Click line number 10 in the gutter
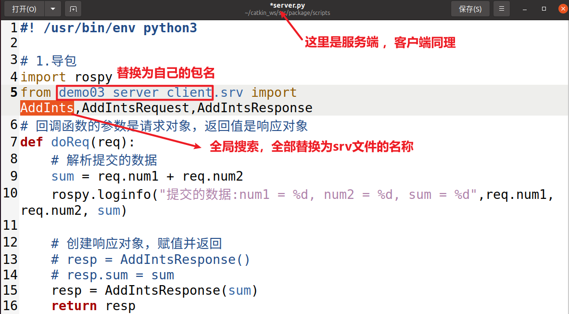Screen dimensions: 569x314 pyautogui.click(x=10, y=193)
